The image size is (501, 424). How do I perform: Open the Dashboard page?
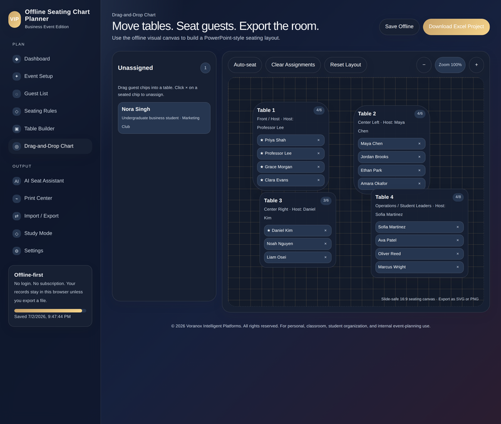50,59
